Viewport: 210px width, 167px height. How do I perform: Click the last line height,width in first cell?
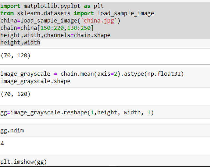click(20, 43)
